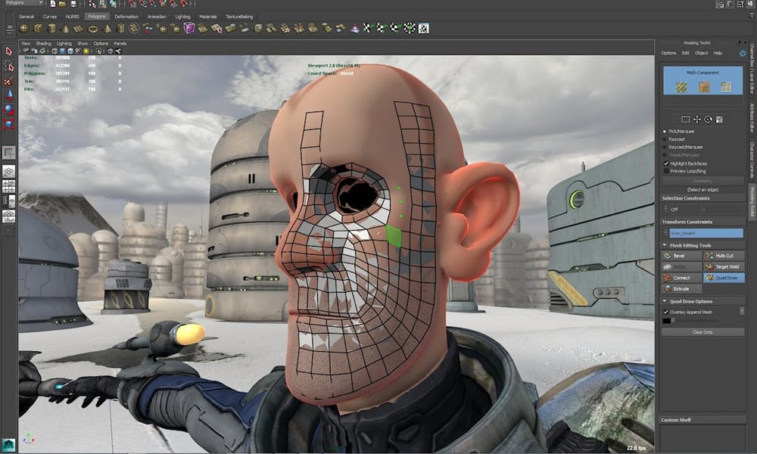Image resolution: width=757 pixels, height=454 pixels.
Task: Open the Character Controls side tab
Action: pyautogui.click(x=752, y=160)
